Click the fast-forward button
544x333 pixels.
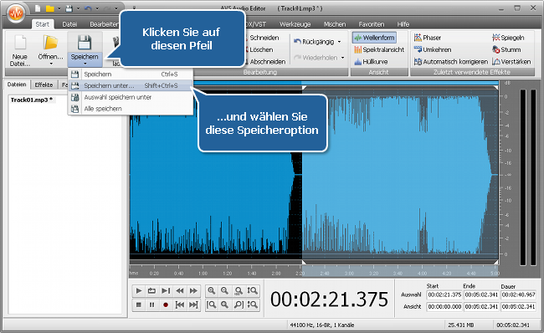[193, 290]
